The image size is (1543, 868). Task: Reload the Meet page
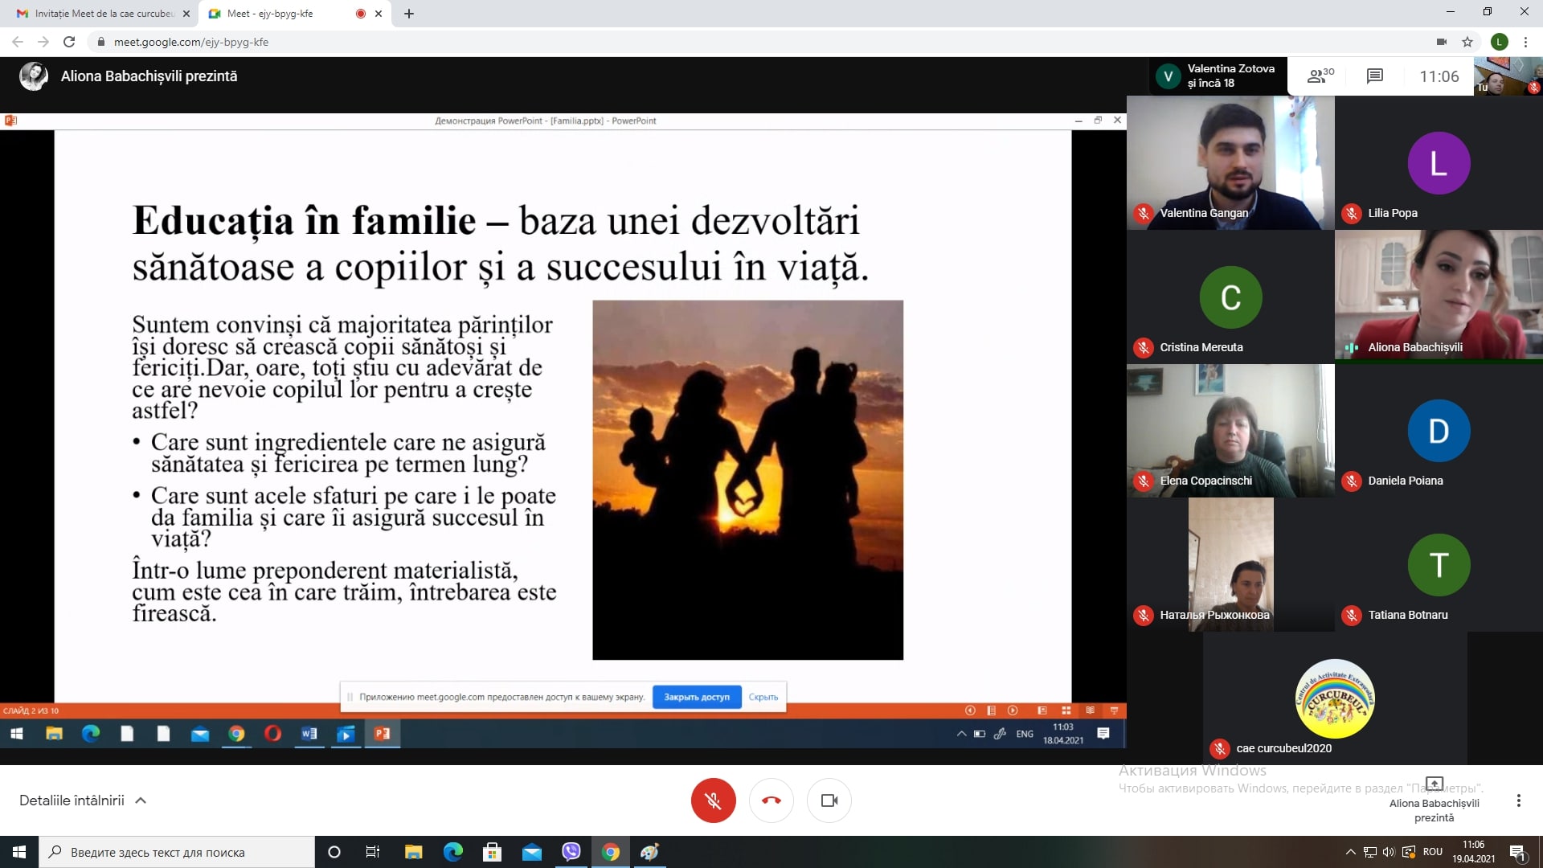(x=69, y=42)
